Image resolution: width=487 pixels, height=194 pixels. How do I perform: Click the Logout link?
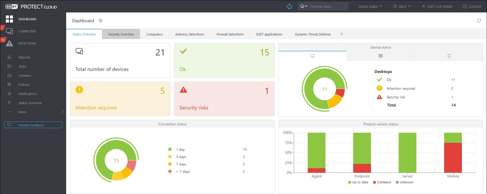click(x=472, y=6)
